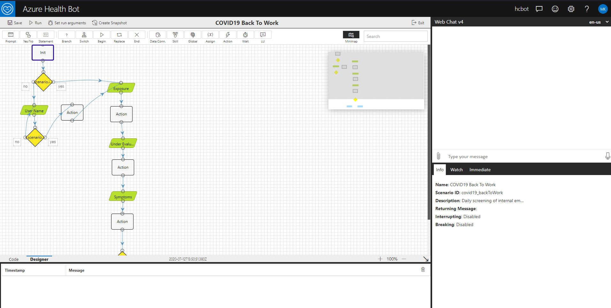Zoom out with the minus icon
Image resolution: width=611 pixels, height=308 pixels.
(404, 259)
